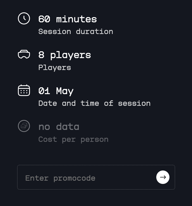Click the word 'May' in the session date

[65, 91]
